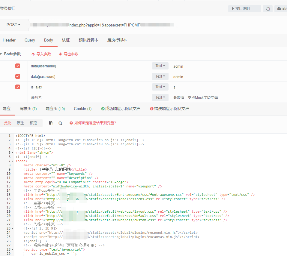Click line number 12 in the gutter
The height and width of the screenshot is (256, 287).
click(8, 182)
